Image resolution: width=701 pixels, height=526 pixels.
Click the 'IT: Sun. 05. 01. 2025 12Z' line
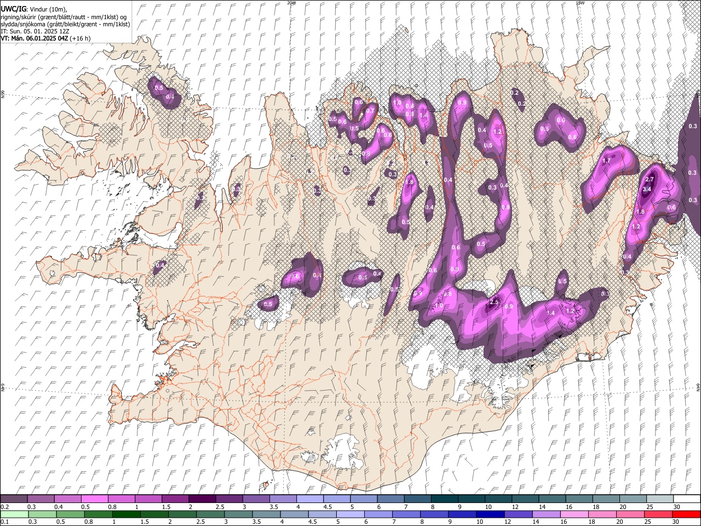click(x=35, y=31)
